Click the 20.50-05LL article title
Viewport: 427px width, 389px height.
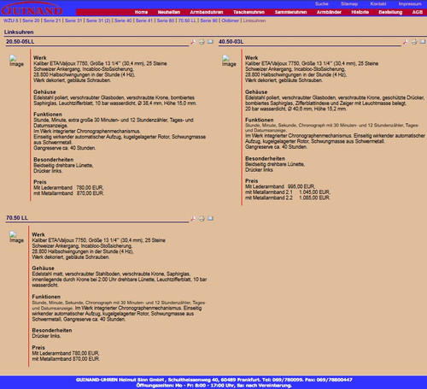click(20, 42)
